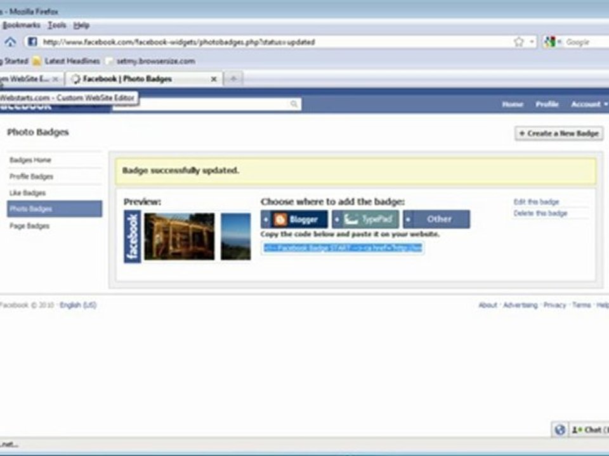Bookmark this page with the star icon

pyautogui.click(x=518, y=42)
